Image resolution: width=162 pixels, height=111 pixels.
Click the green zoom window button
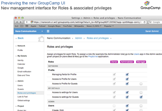22,18
